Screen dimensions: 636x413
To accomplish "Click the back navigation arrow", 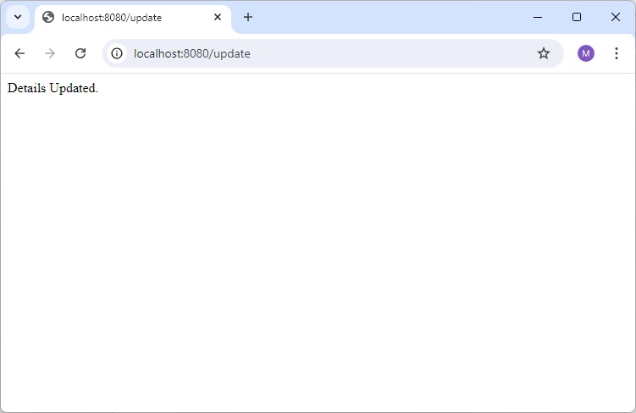I will [x=19, y=53].
